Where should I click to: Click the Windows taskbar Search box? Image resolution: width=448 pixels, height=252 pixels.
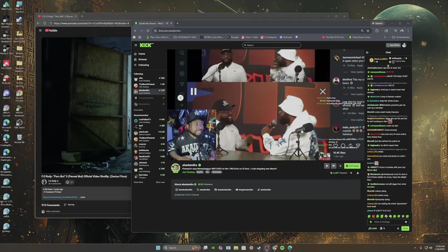pos(182,248)
